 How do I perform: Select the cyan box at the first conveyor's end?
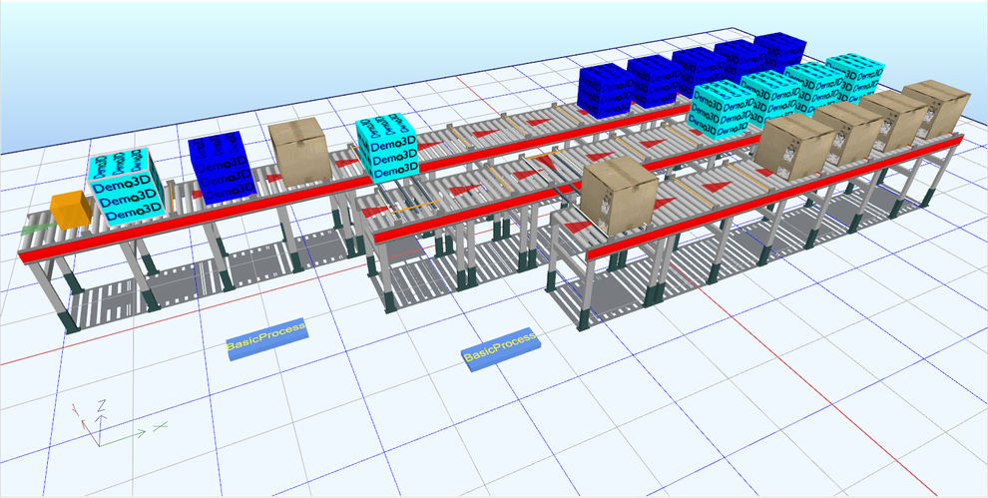387,148
